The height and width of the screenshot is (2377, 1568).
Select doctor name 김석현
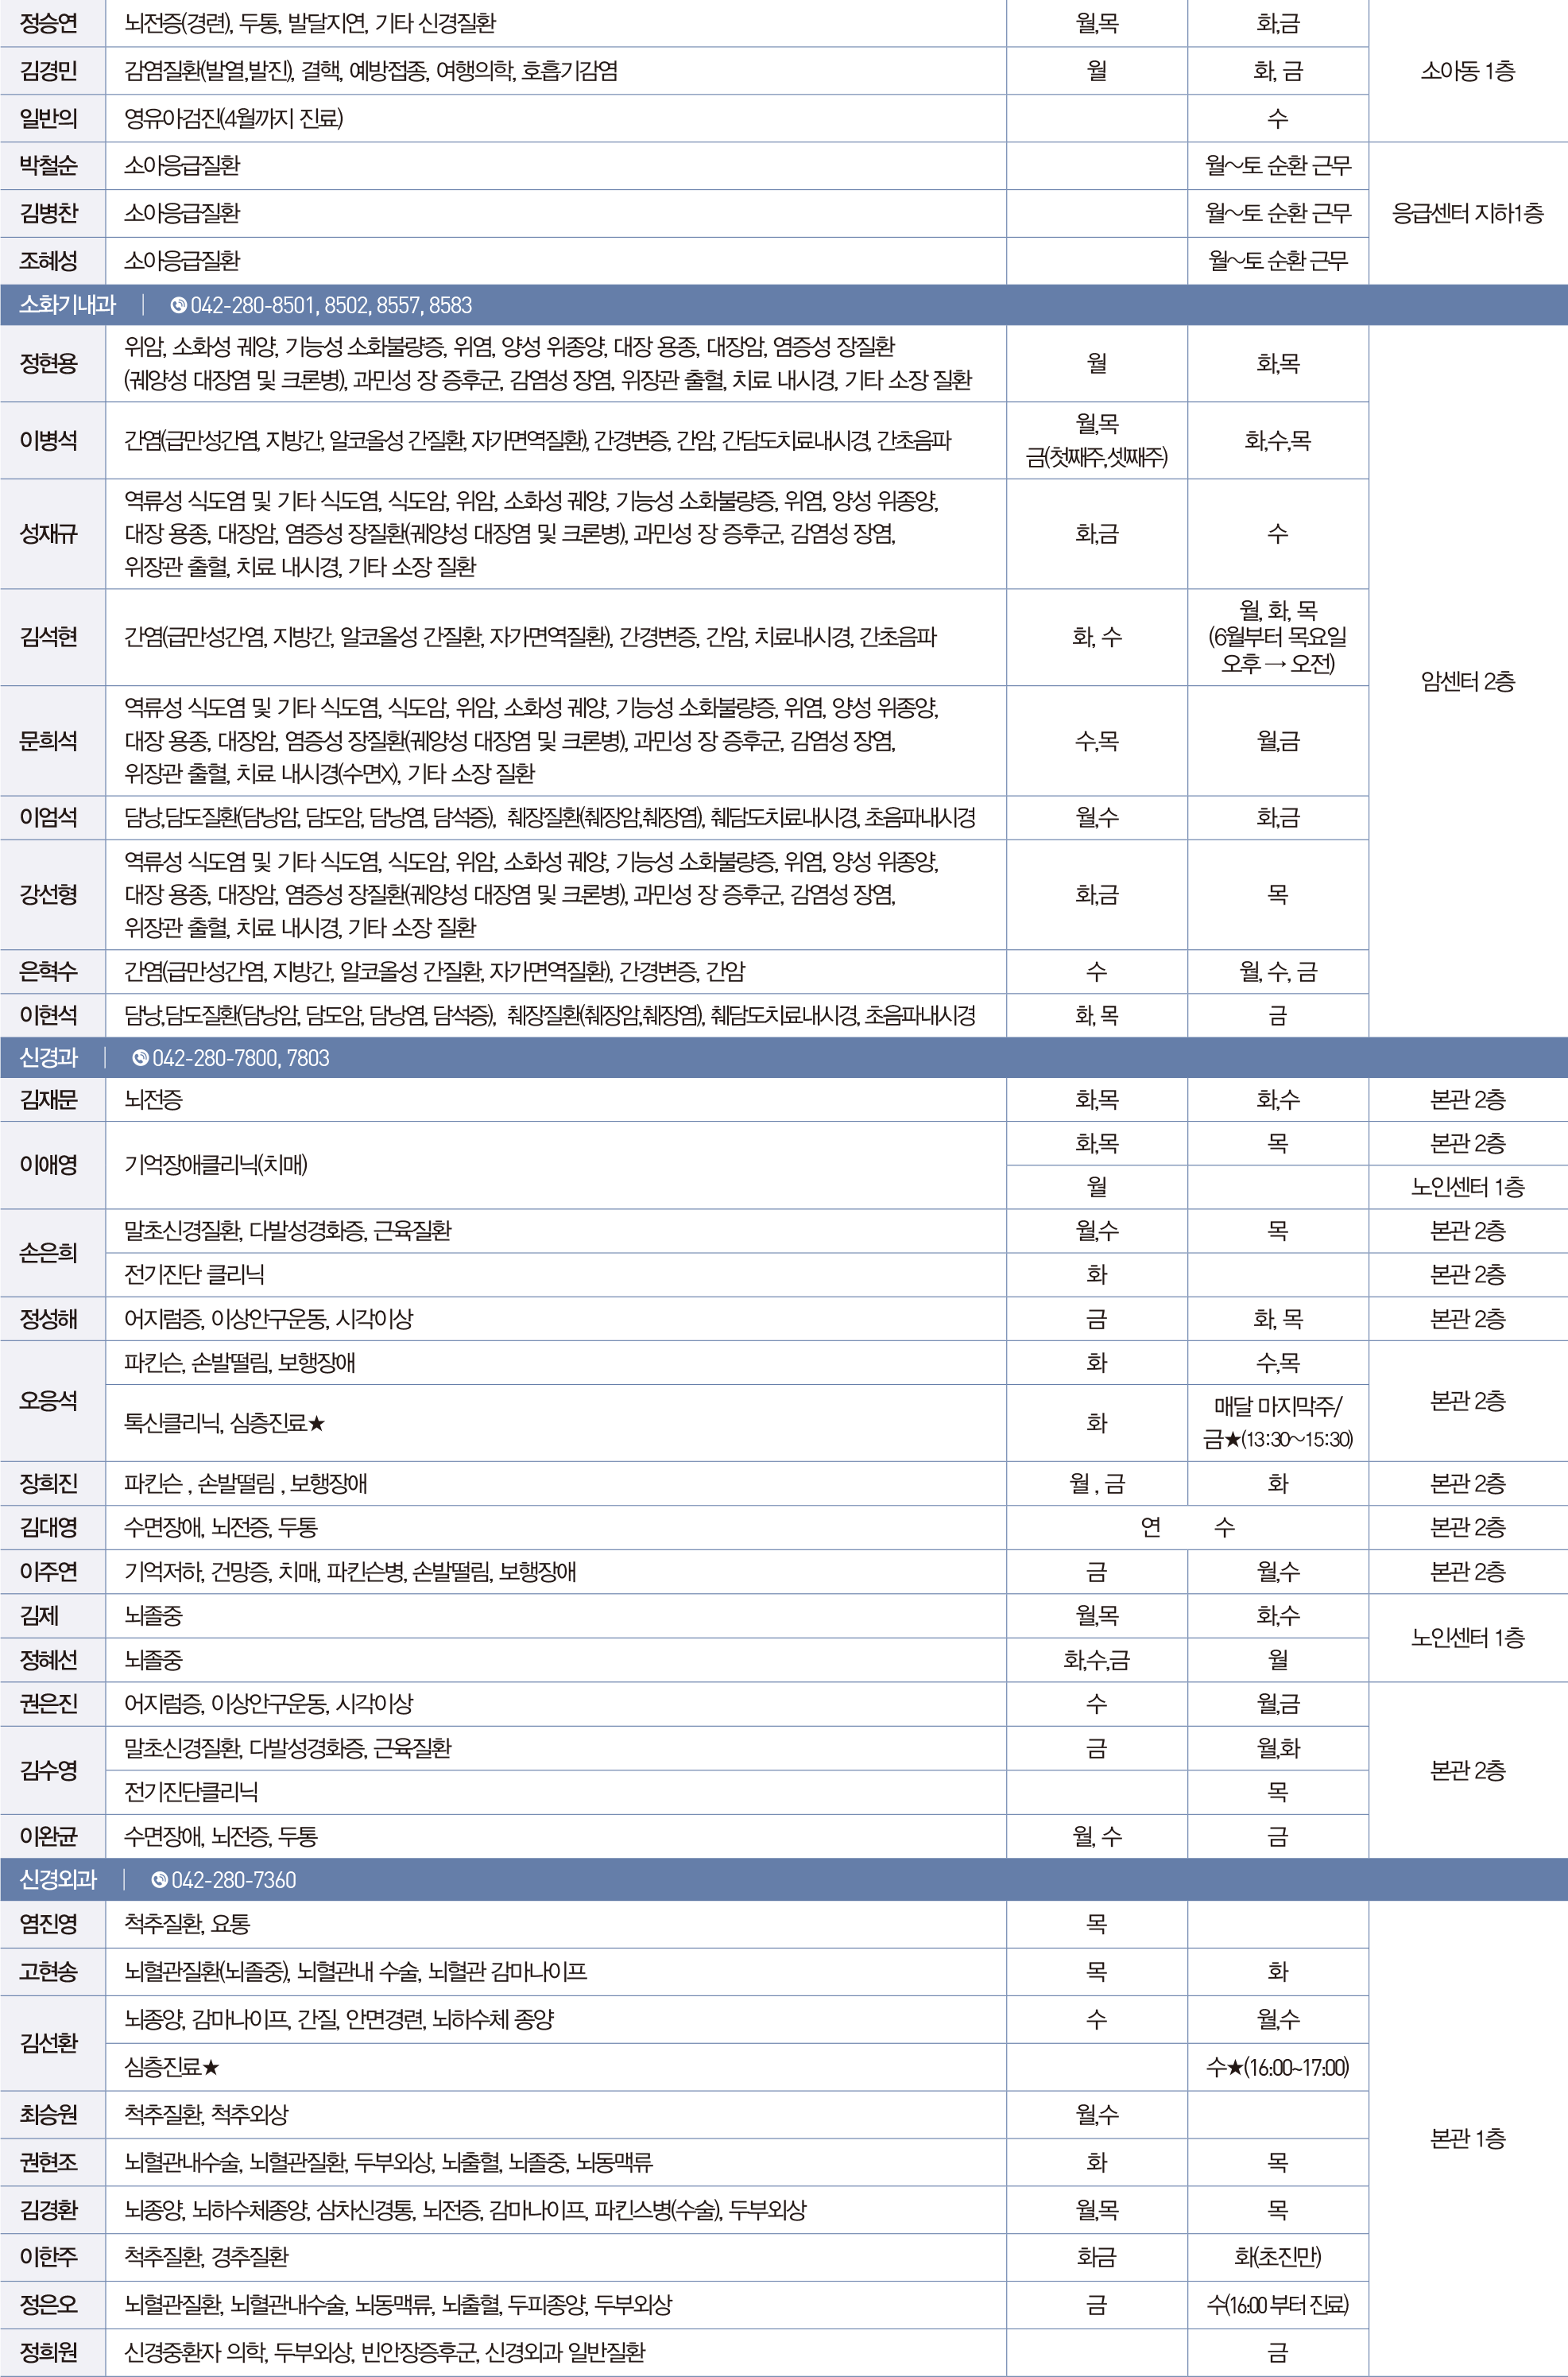click(x=49, y=636)
